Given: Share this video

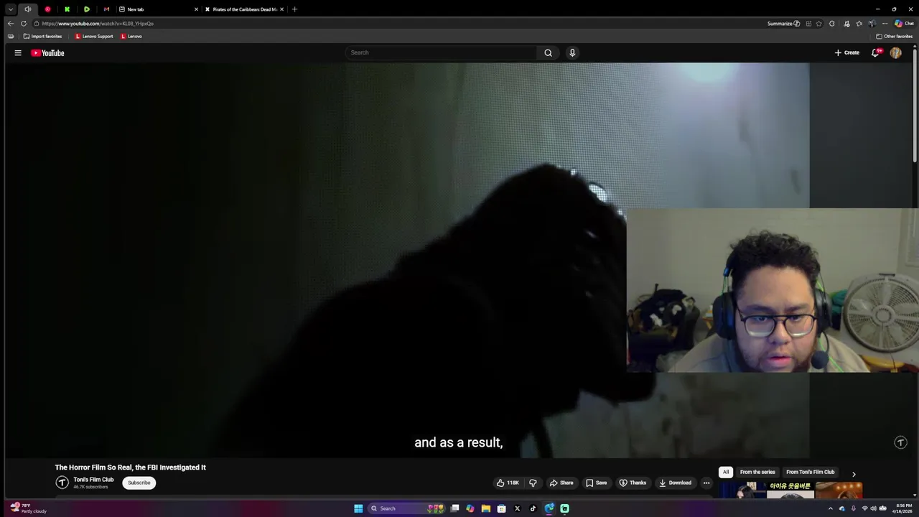Looking at the screenshot, I should 561,483.
